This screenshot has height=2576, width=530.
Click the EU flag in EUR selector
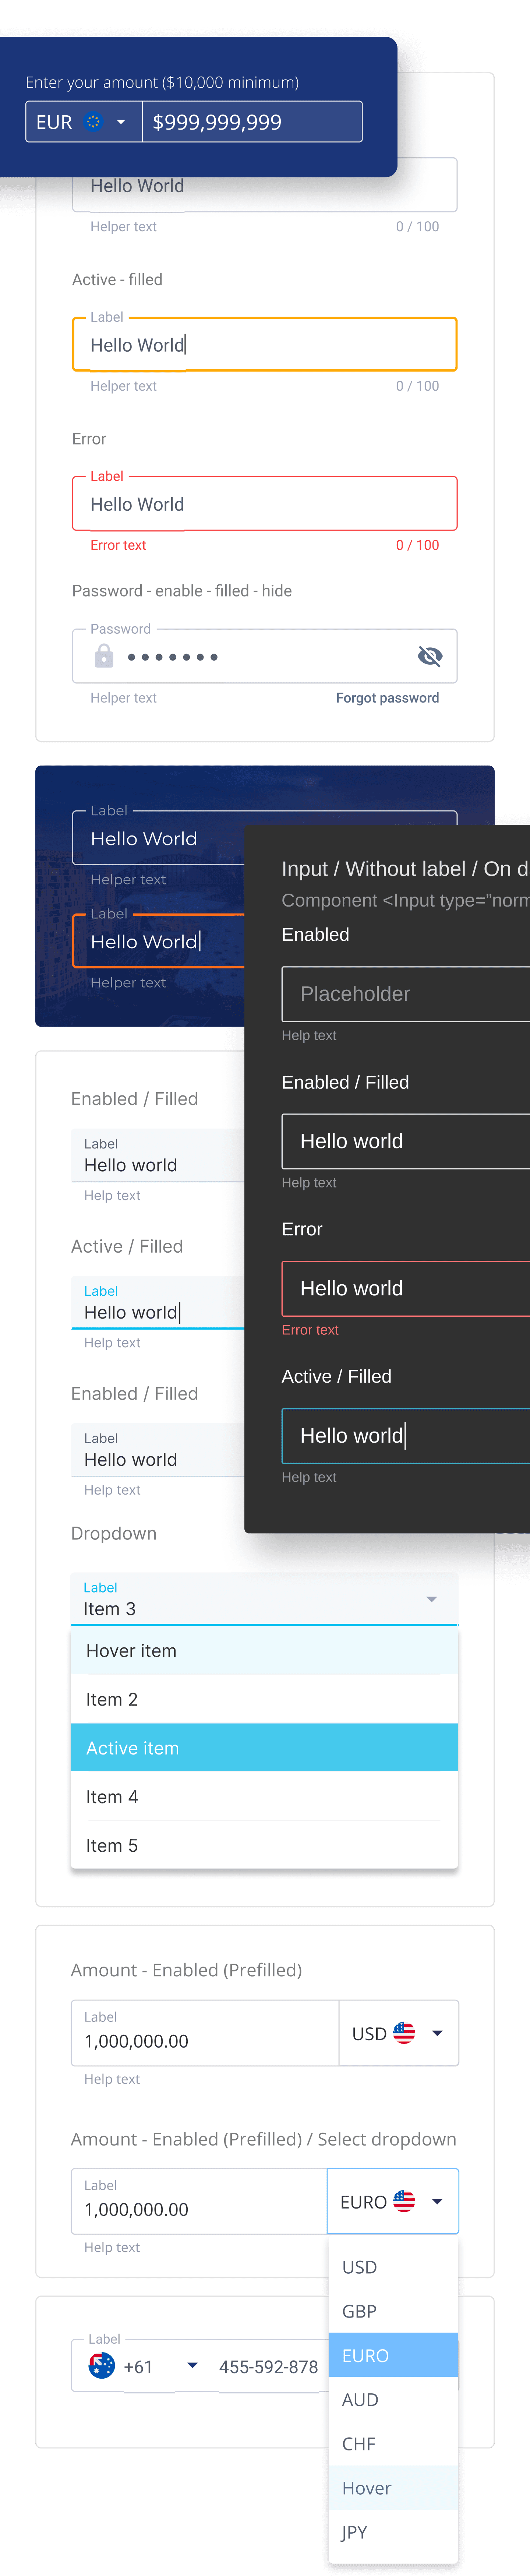pos(94,122)
